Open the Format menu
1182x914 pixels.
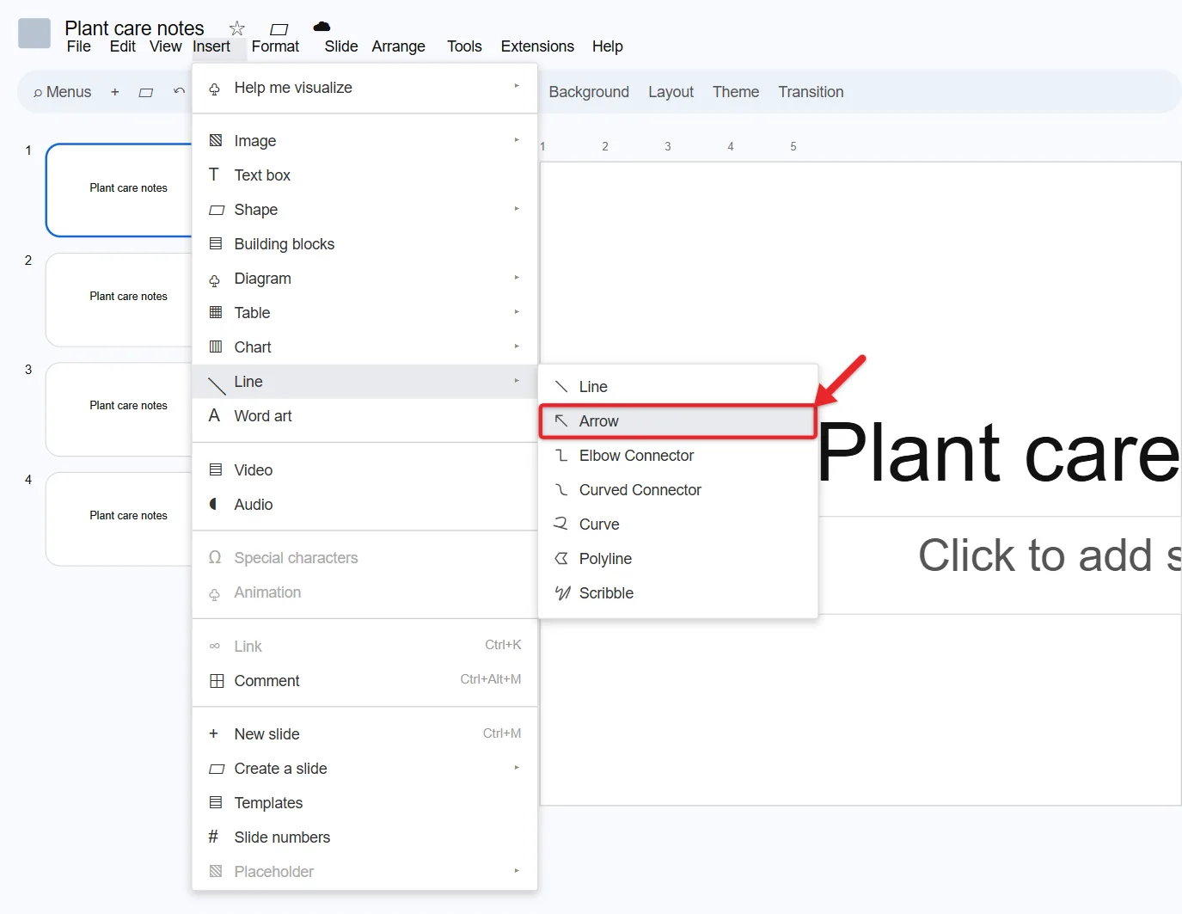(275, 46)
